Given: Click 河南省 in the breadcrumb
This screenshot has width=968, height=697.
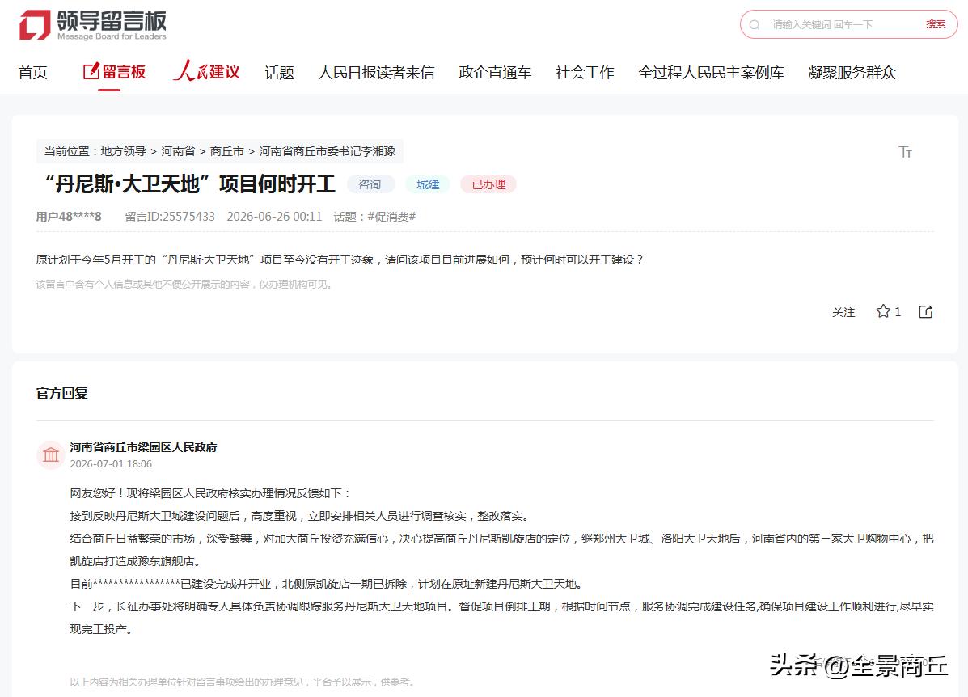Looking at the screenshot, I should (x=178, y=151).
